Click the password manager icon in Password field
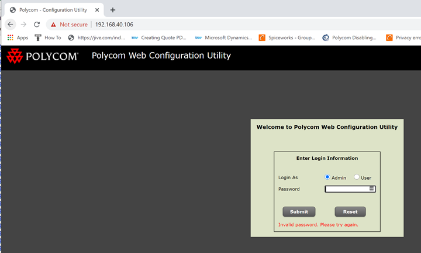The image size is (421, 253). (x=372, y=189)
